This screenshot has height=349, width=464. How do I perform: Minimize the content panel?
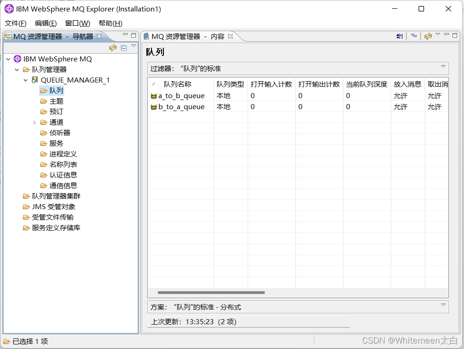click(x=447, y=34)
